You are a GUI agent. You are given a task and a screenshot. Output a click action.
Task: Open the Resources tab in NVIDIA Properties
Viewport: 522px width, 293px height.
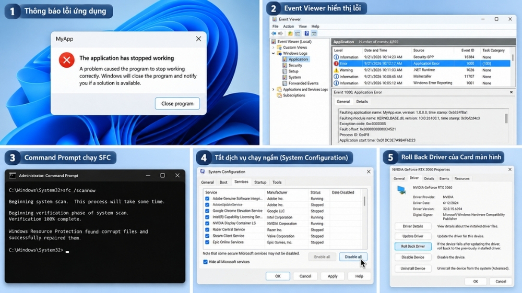462,179
